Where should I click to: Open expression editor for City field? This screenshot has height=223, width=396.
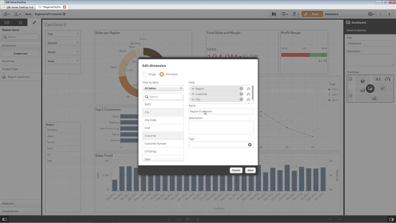[248, 99]
